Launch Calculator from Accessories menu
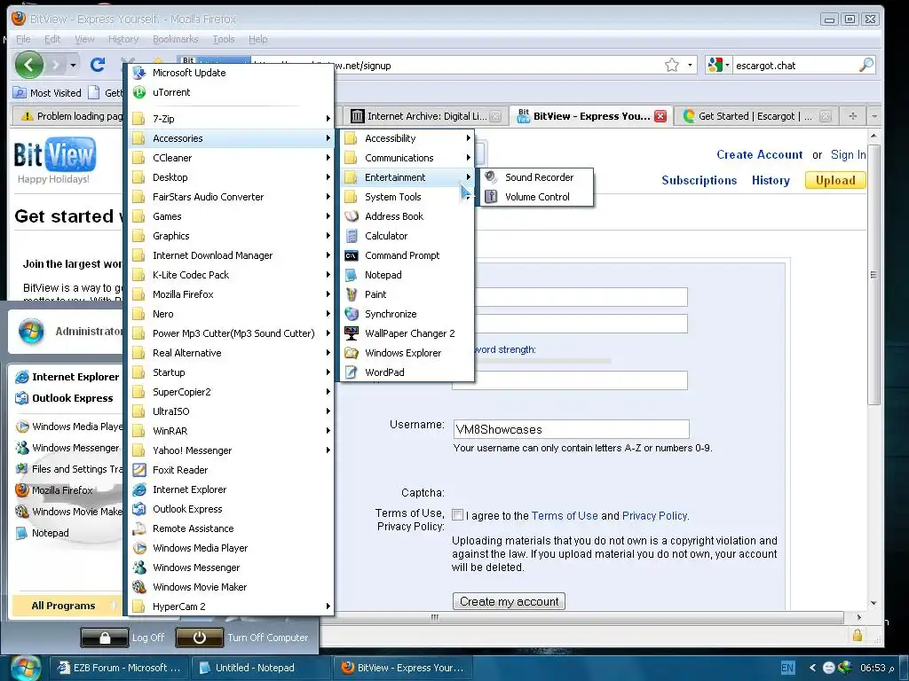Viewport: 909px width, 681px height. coord(407,236)
